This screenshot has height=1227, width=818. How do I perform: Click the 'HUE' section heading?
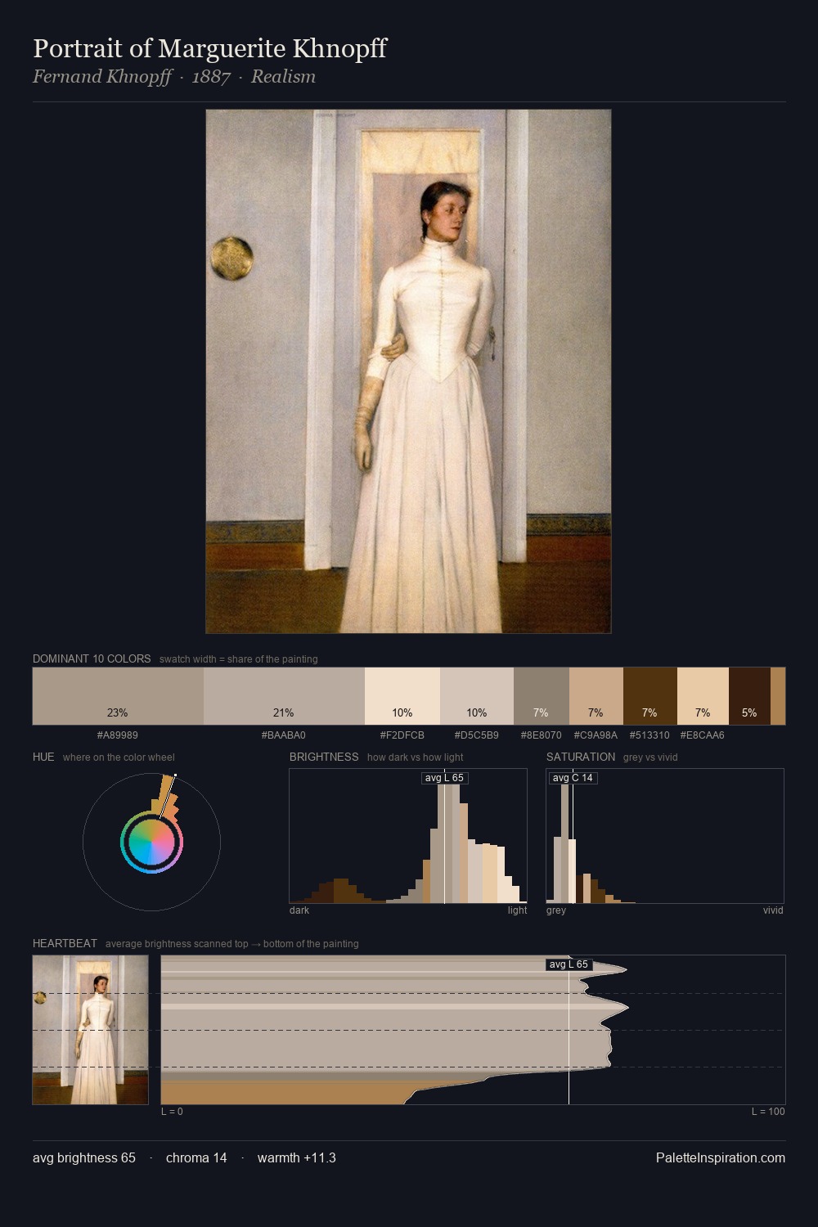[43, 757]
